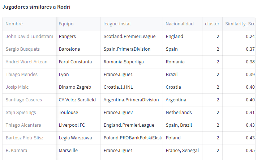
Task: Click the Similarity_Score column header
Action: (240, 24)
